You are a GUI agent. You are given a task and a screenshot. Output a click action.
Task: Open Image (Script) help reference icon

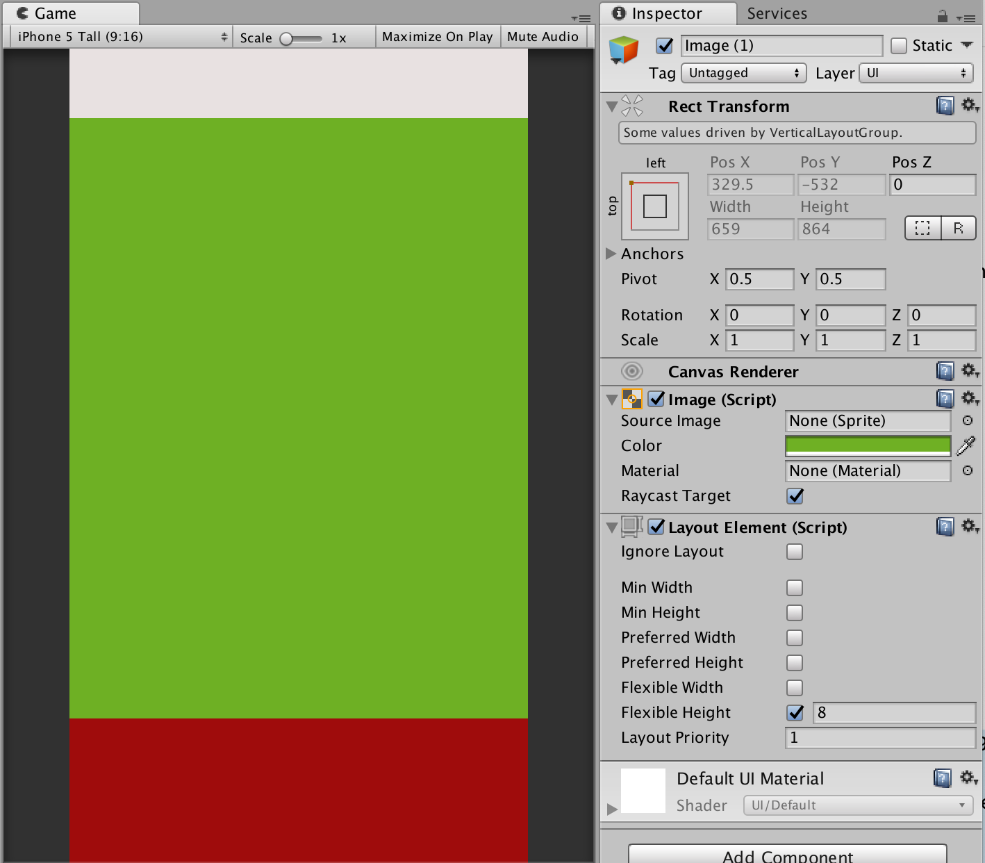pyautogui.click(x=945, y=399)
